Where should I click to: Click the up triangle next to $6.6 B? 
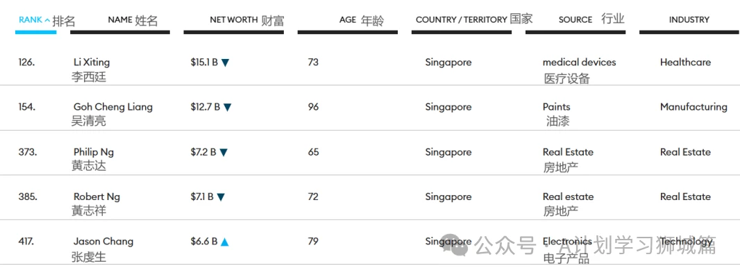click(x=225, y=242)
